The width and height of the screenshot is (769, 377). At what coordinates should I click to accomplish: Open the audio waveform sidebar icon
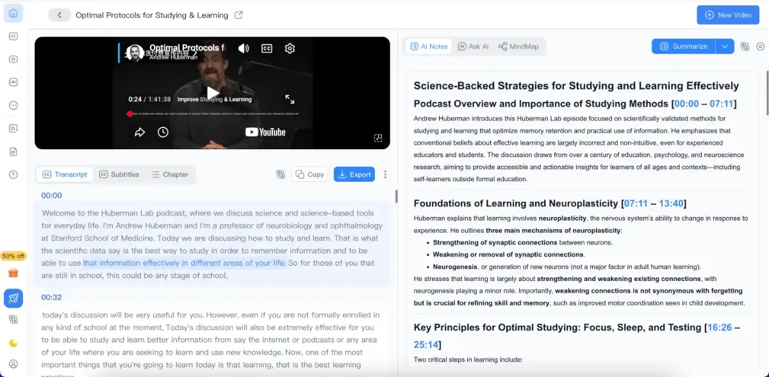(x=13, y=82)
